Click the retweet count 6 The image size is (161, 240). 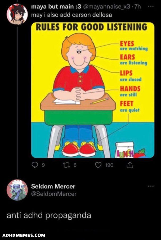[x=75, y=165]
